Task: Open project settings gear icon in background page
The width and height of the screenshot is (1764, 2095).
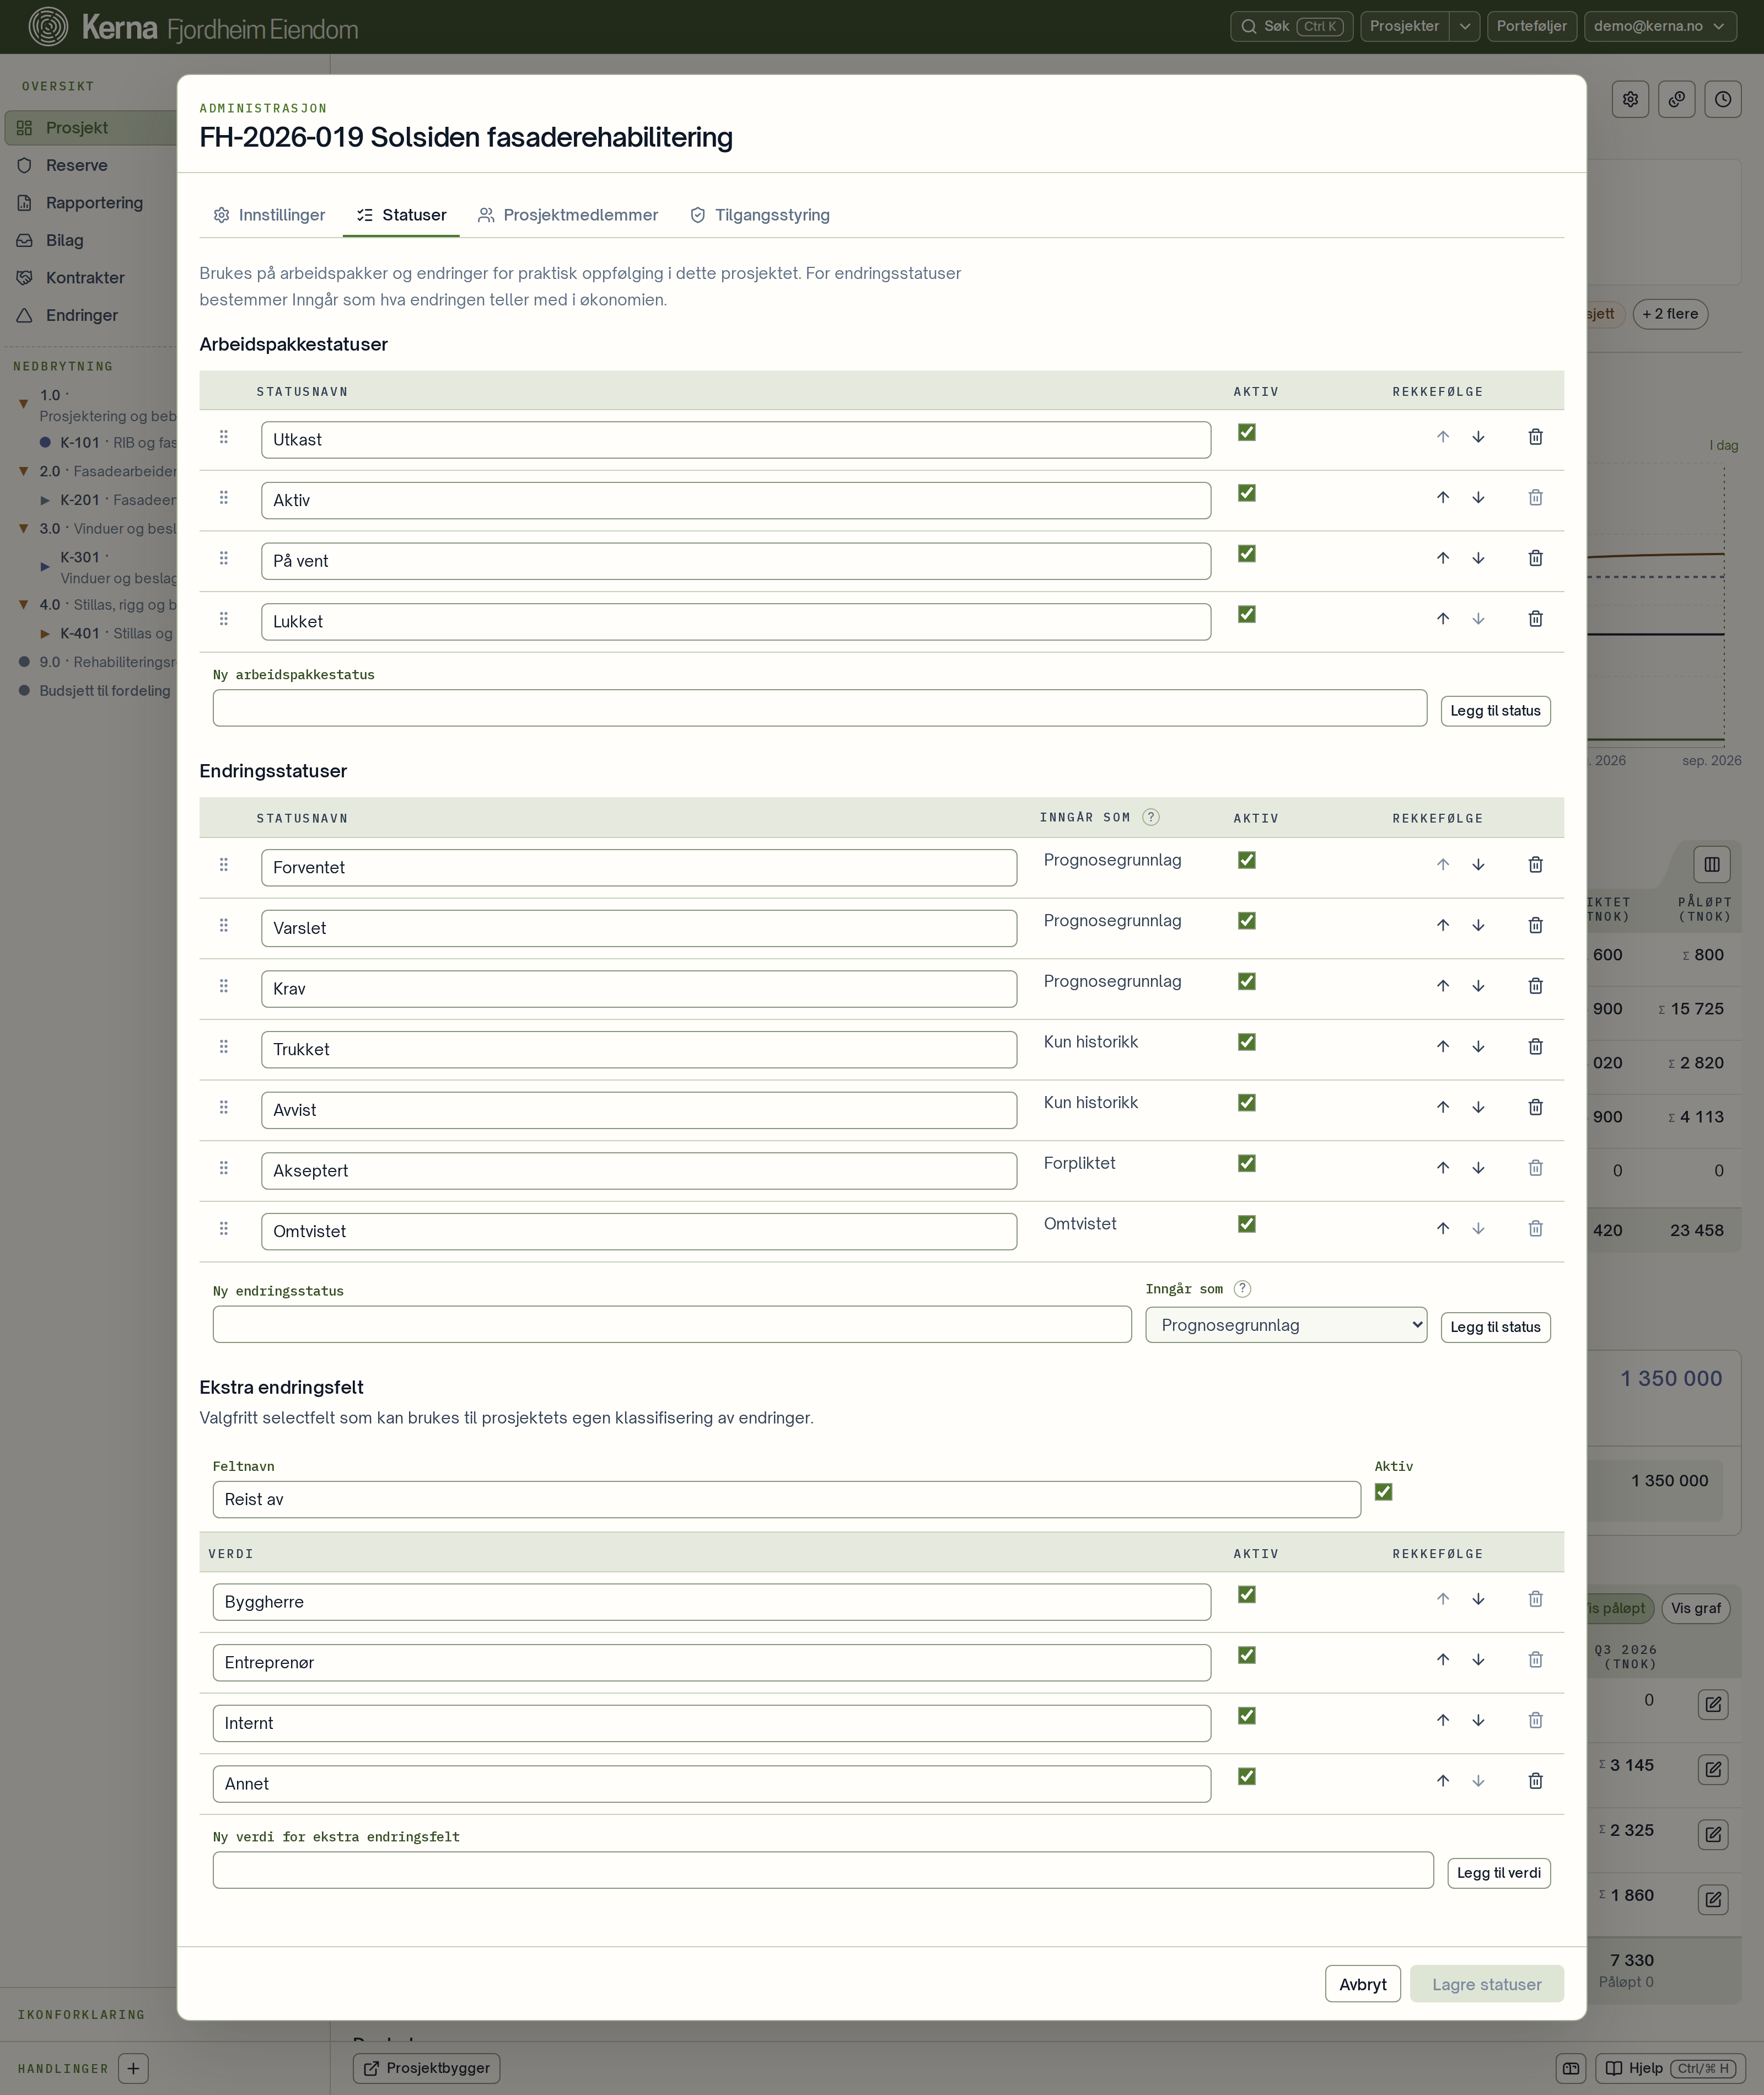Action: [1631, 99]
